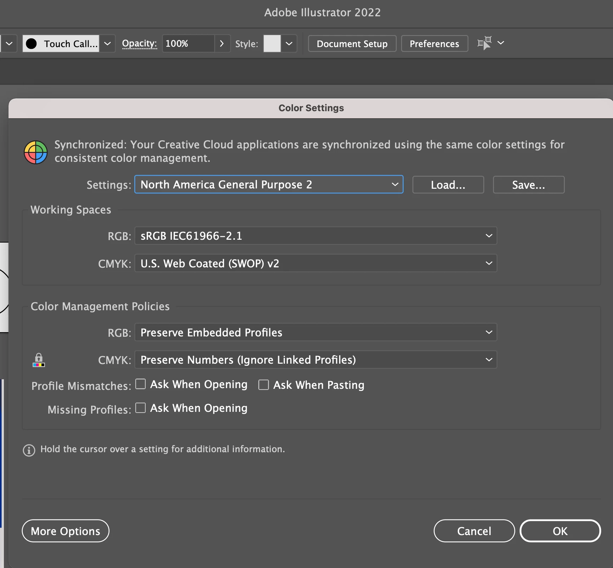The width and height of the screenshot is (613, 568).
Task: Click 'Hold the cursor over a setting' text
Action: (x=163, y=449)
